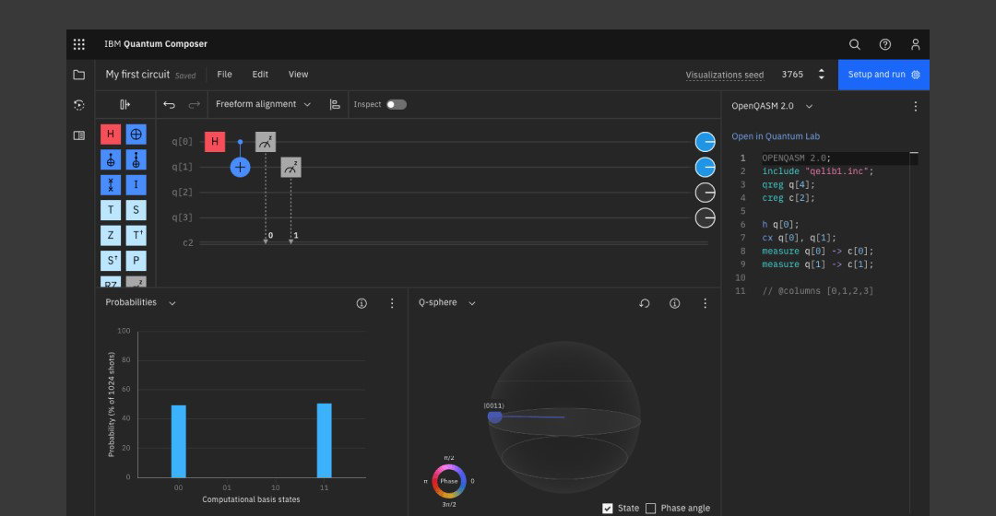
Task: Click the q[1] phase disk
Action: pos(705,167)
